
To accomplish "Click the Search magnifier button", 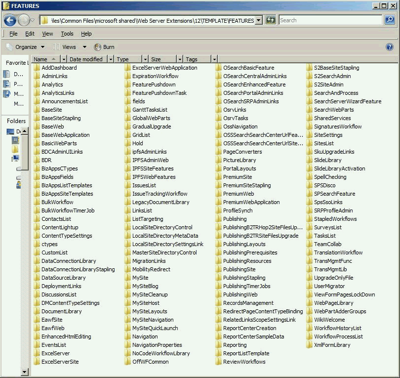I will tap(390, 20).
